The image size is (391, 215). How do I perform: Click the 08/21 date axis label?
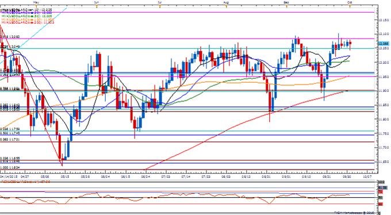(266, 176)
